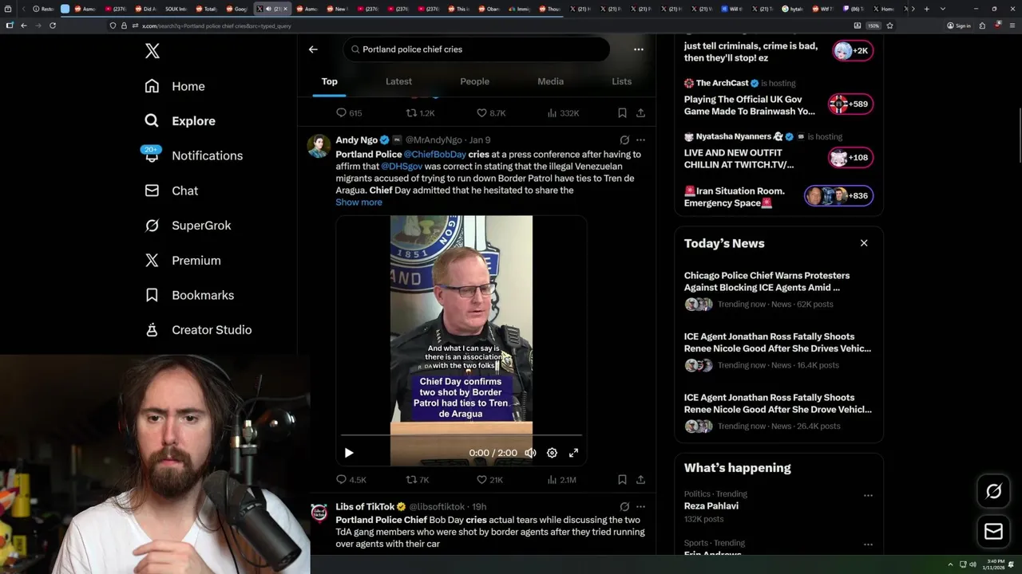The image size is (1022, 574).
Task: Expand Andy Ngo post with Show more
Action: click(x=358, y=202)
